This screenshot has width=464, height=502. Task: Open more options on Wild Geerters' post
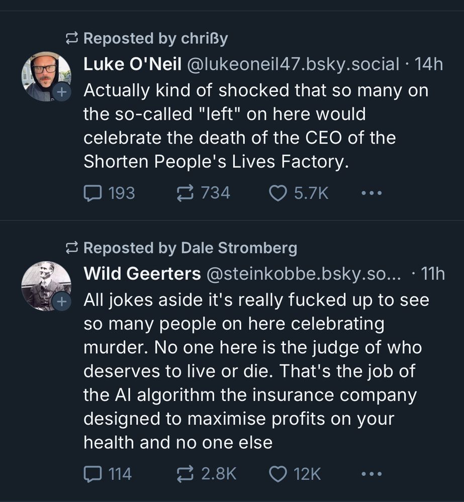[x=372, y=473]
